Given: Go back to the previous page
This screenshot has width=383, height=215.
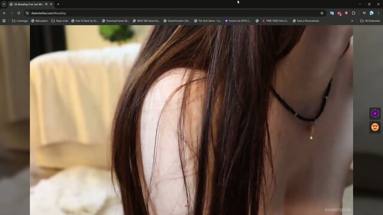Looking at the screenshot, I should [4, 13].
